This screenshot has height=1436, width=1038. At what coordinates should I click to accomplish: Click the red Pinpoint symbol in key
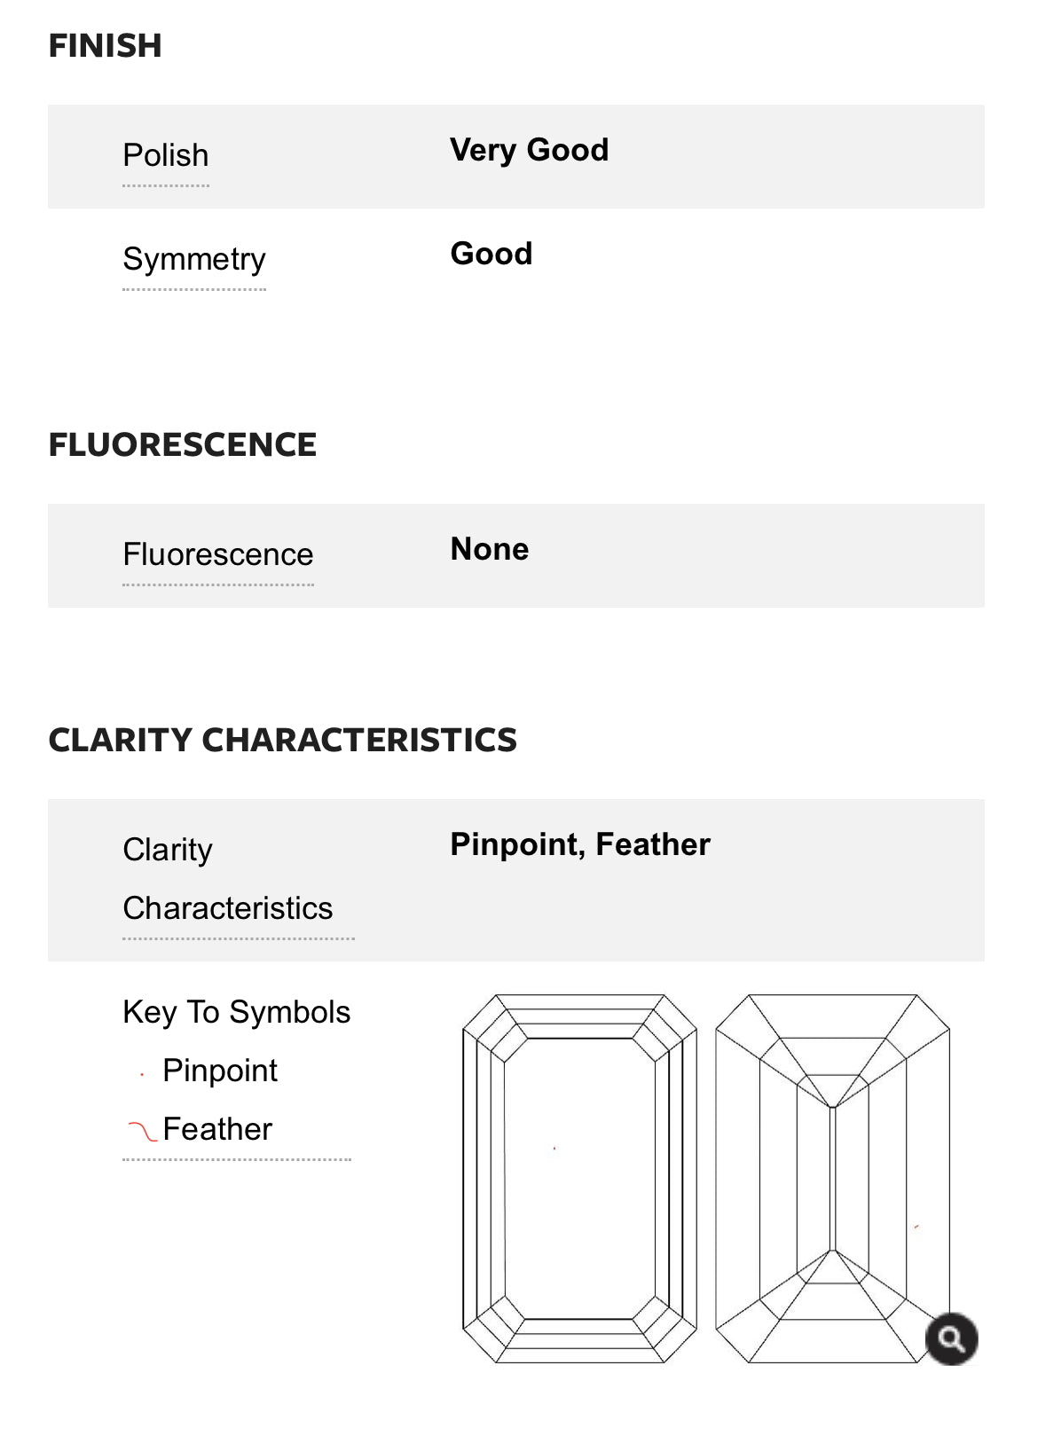(142, 1075)
